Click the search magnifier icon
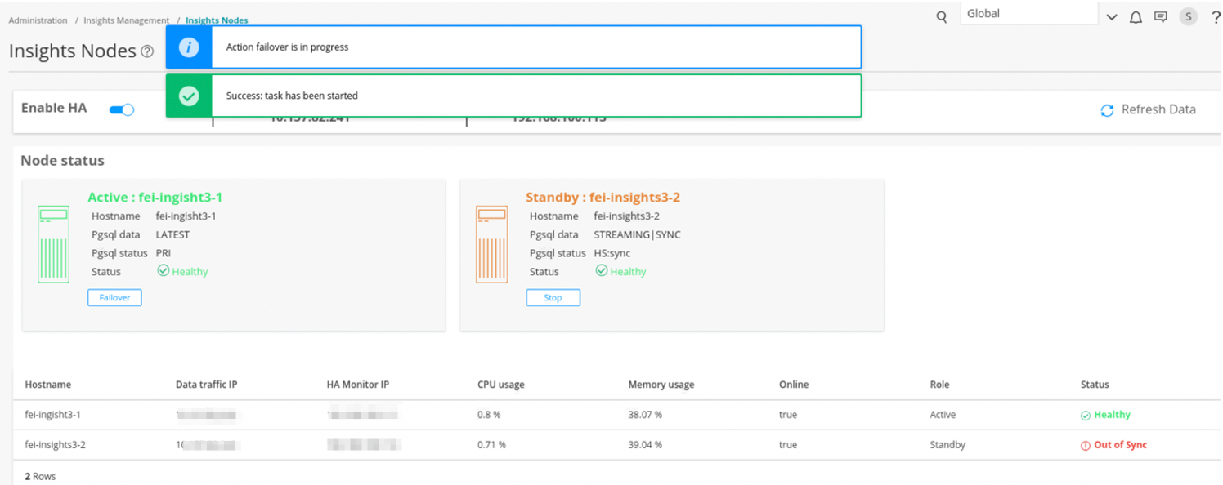1223x485 pixels. 942,17
